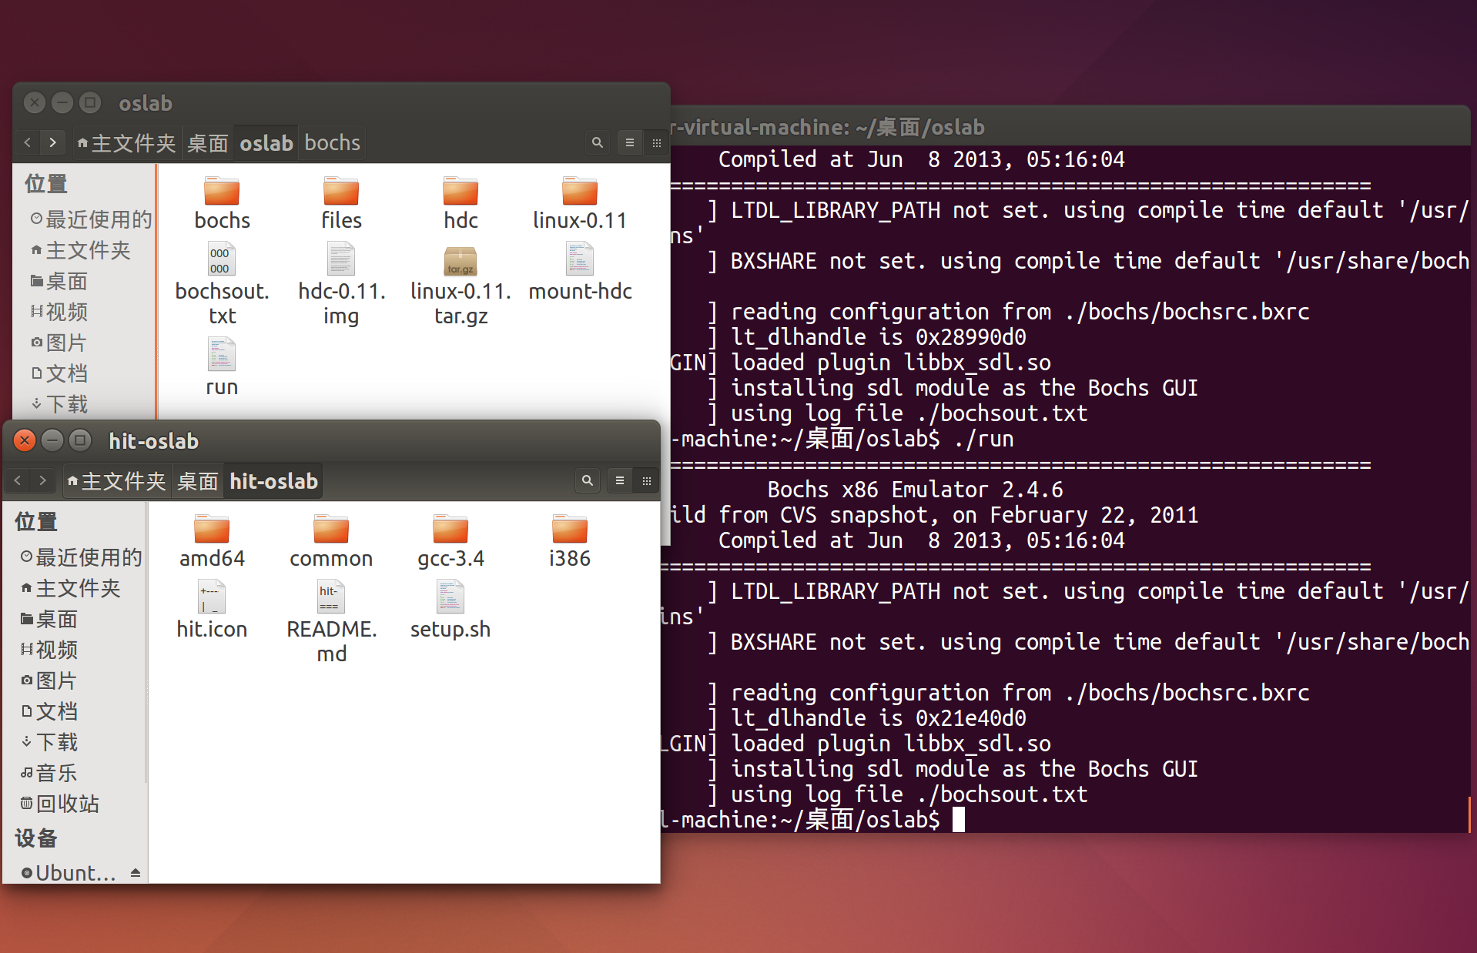Click the terminal prompt area
The width and height of the screenshot is (1477, 953).
click(x=958, y=819)
